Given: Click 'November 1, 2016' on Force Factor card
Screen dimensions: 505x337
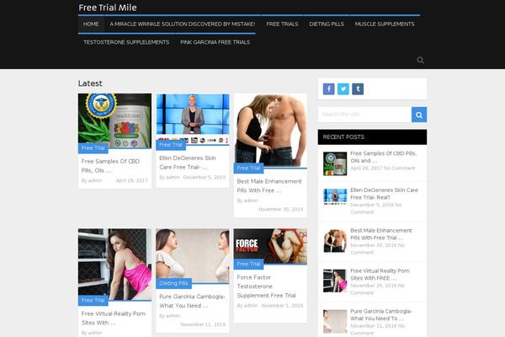Looking at the screenshot, I should point(282,305).
